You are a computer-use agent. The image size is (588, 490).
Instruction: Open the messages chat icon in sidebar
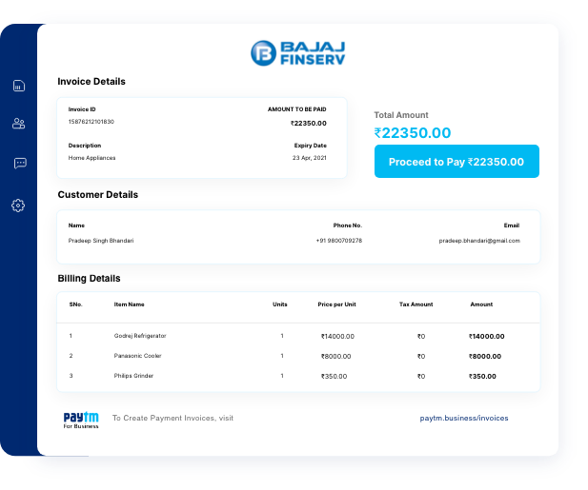pyautogui.click(x=19, y=164)
